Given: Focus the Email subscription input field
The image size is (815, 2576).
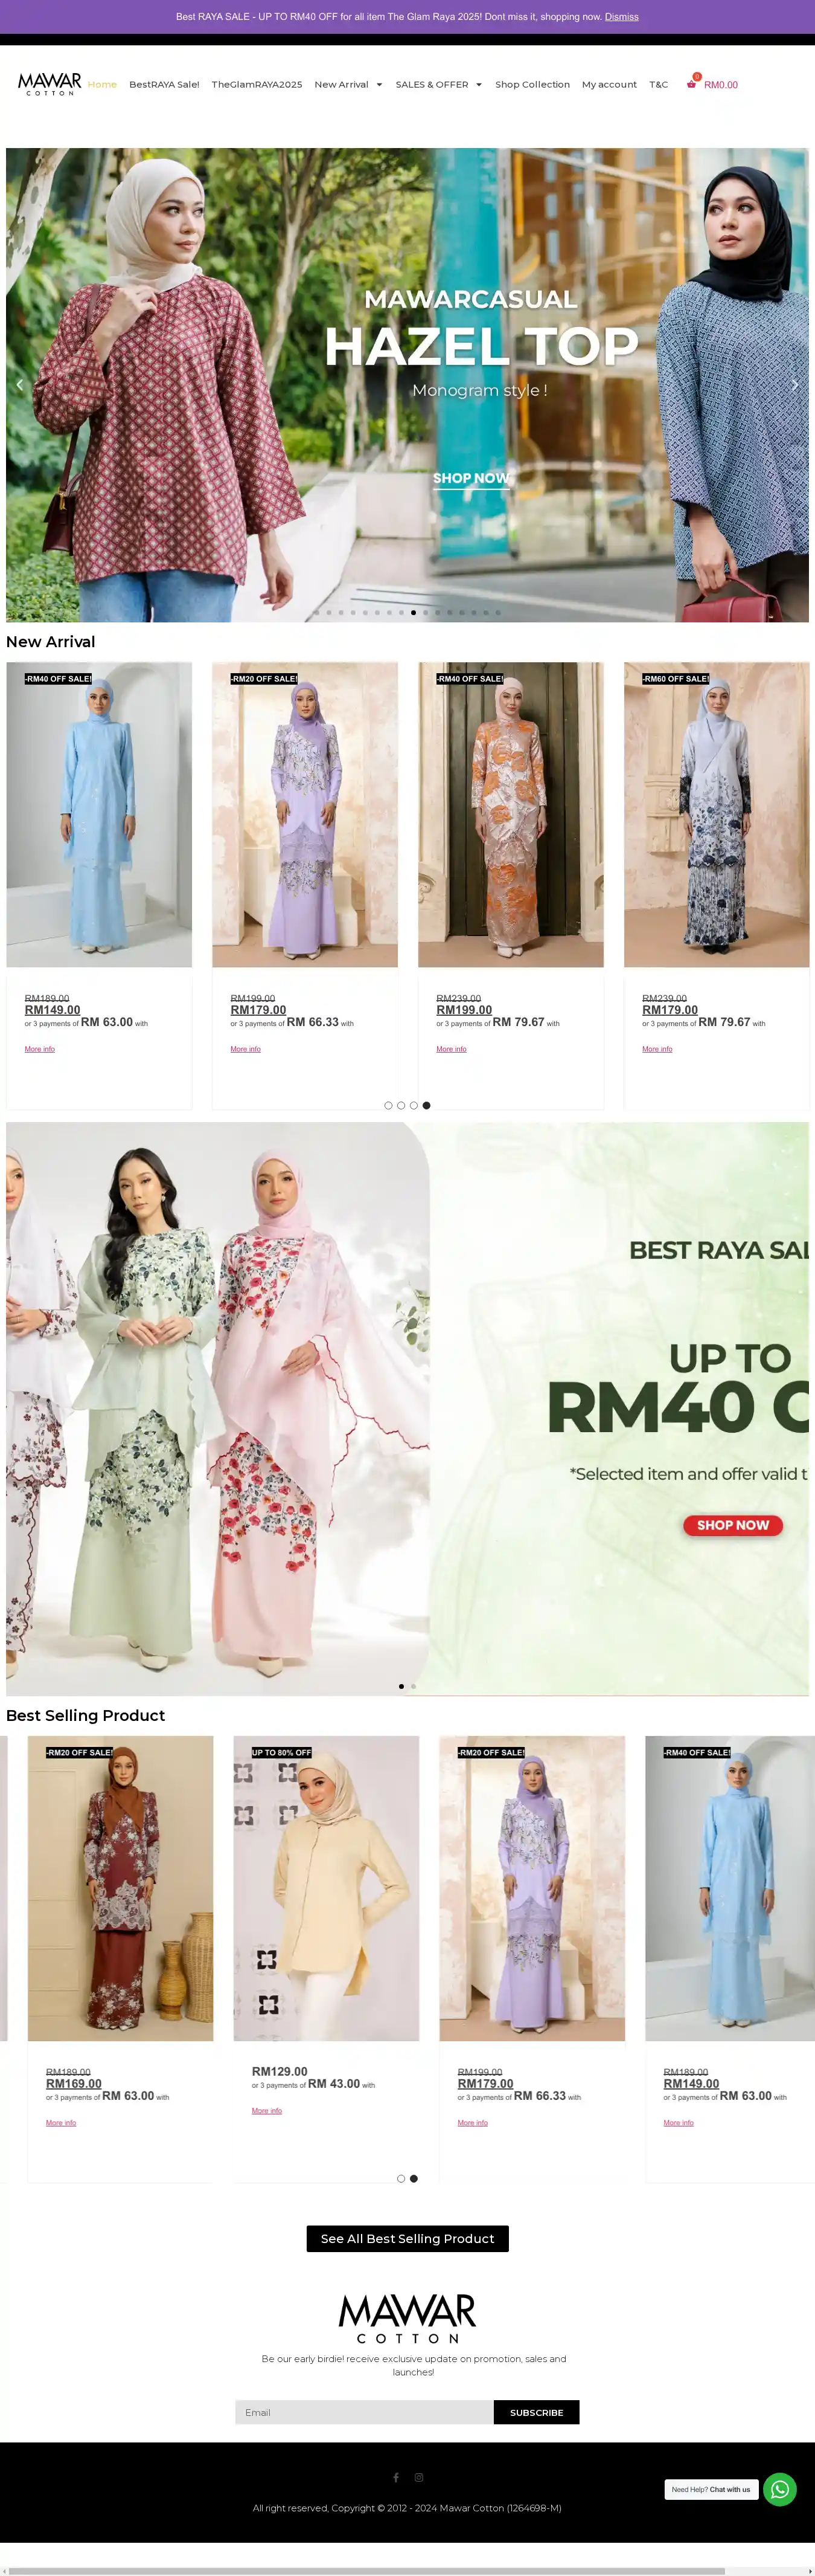Looking at the screenshot, I should (x=365, y=2412).
